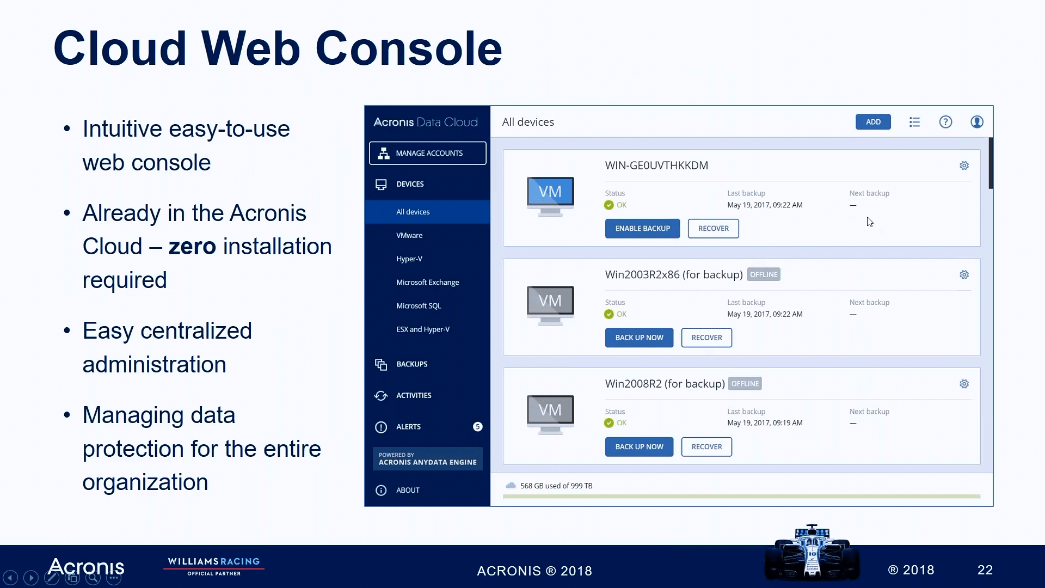Image resolution: width=1045 pixels, height=588 pixels.
Task: Click the Devices monitor icon
Action: click(x=381, y=185)
